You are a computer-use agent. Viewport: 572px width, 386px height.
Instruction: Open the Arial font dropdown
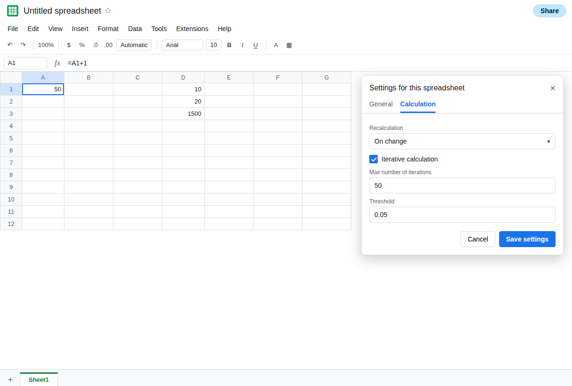pos(183,45)
